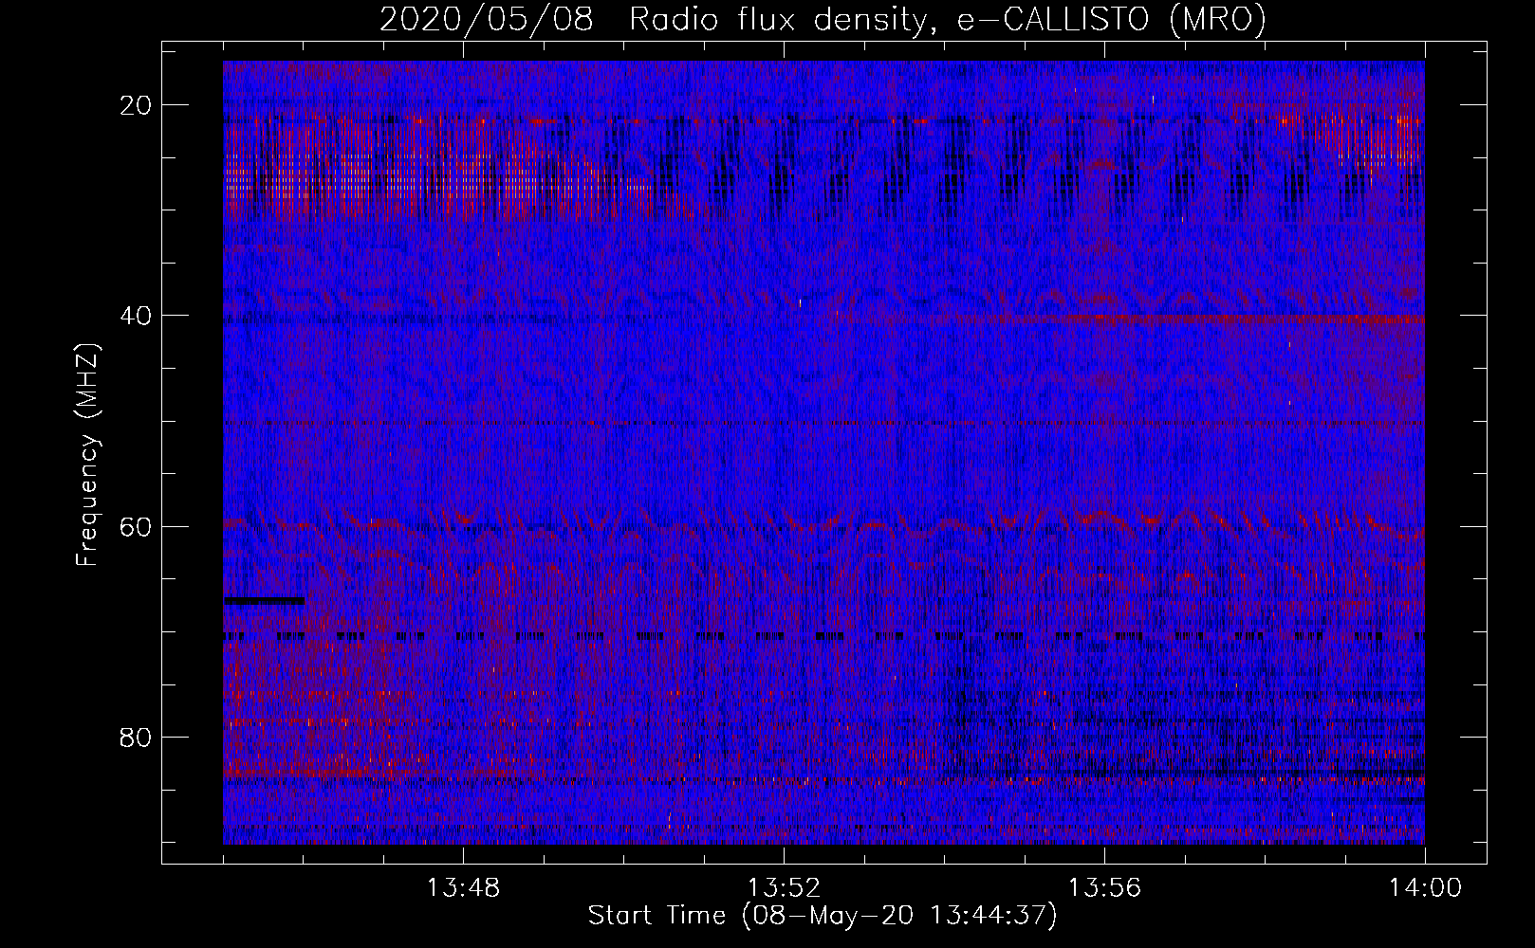This screenshot has height=948, width=1535.
Task: Click the '20' frequency tick label
Action: coord(137,105)
